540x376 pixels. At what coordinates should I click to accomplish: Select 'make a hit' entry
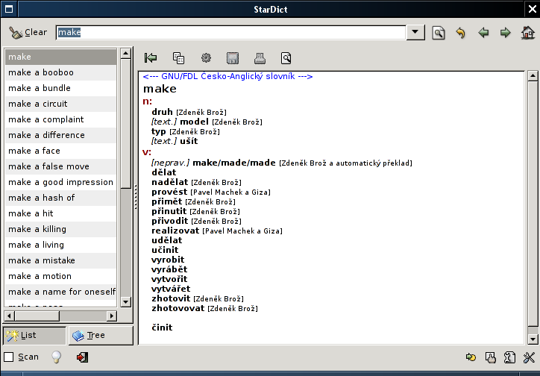pyautogui.click(x=61, y=213)
